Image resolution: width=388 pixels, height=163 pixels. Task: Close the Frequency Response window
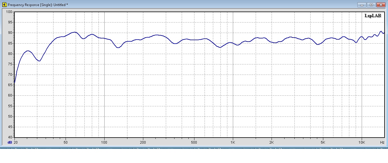[x=381, y=5]
